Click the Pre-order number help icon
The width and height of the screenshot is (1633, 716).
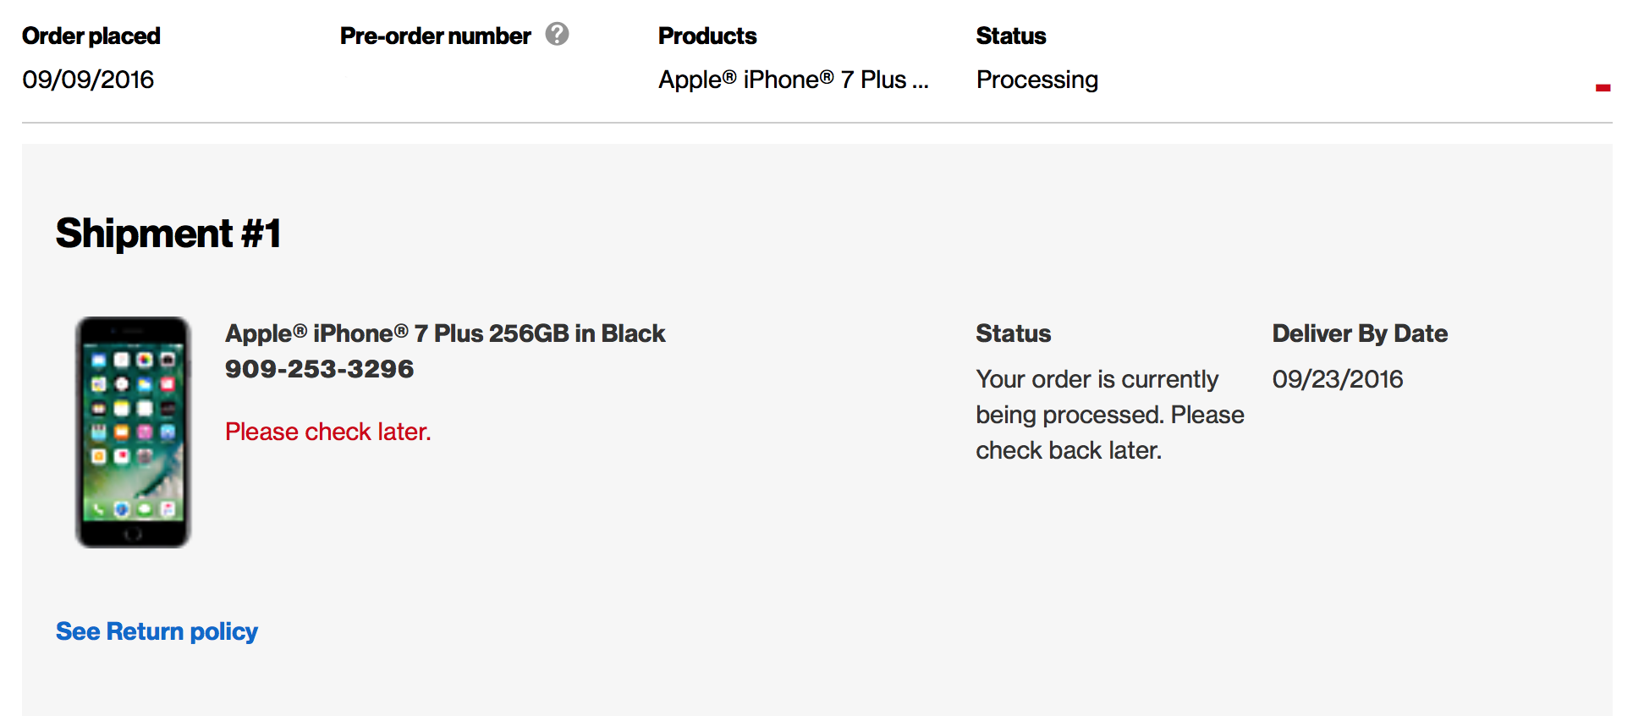[x=557, y=35]
